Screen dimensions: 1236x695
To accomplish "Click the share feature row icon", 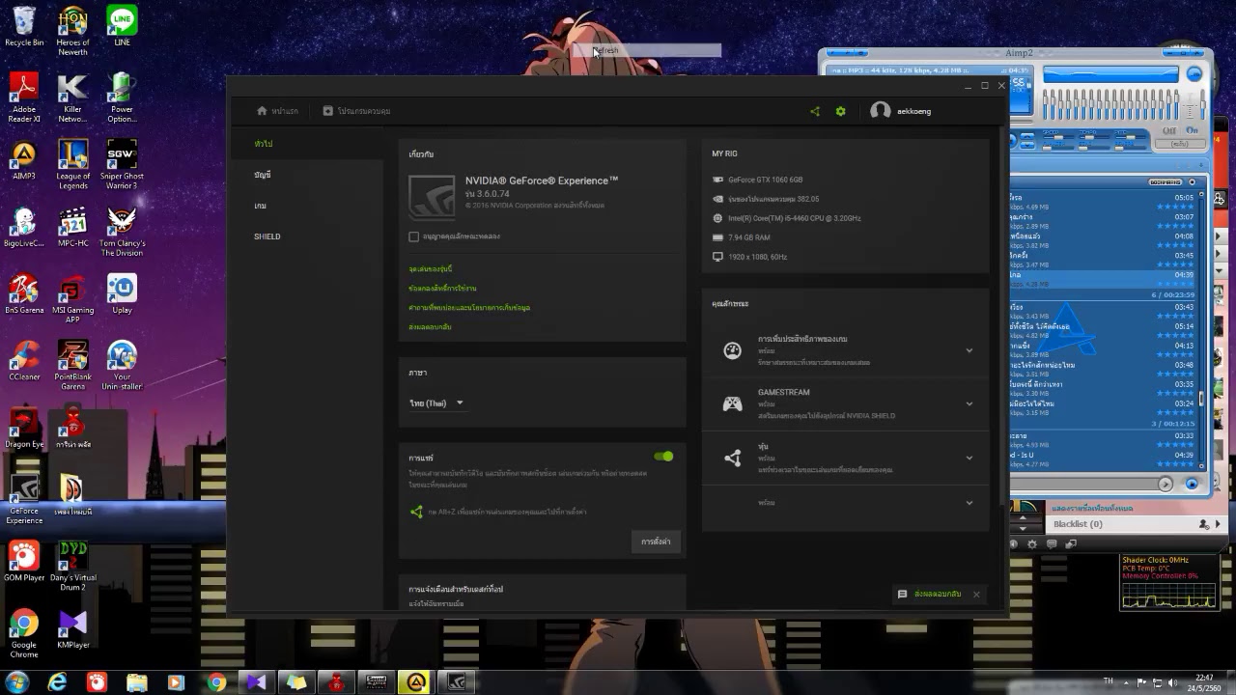I will pos(733,459).
